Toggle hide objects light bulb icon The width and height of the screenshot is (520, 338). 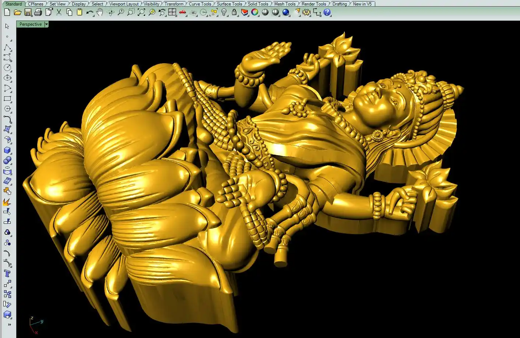pos(224,12)
